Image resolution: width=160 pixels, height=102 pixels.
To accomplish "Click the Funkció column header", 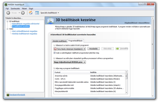I will (72, 72).
